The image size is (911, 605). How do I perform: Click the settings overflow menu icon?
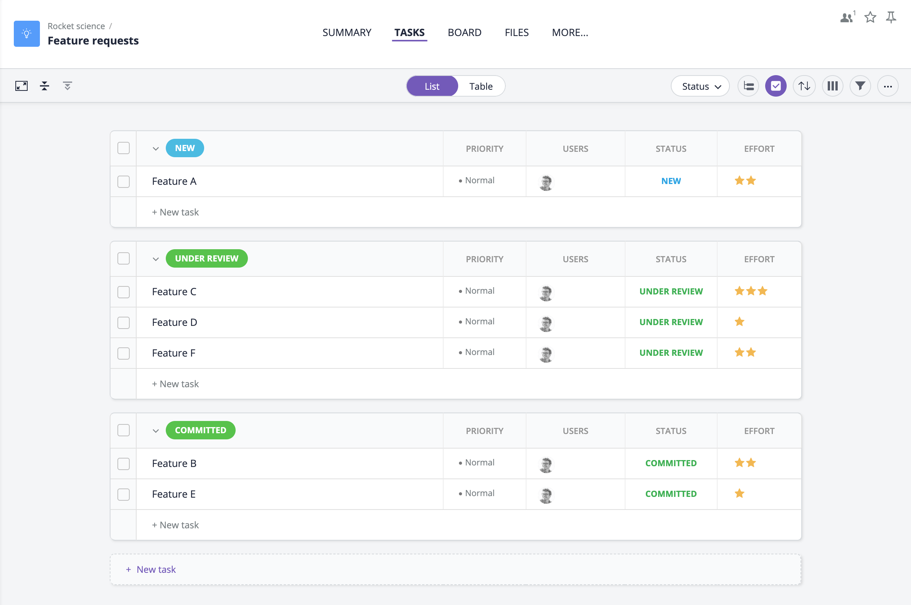(887, 86)
